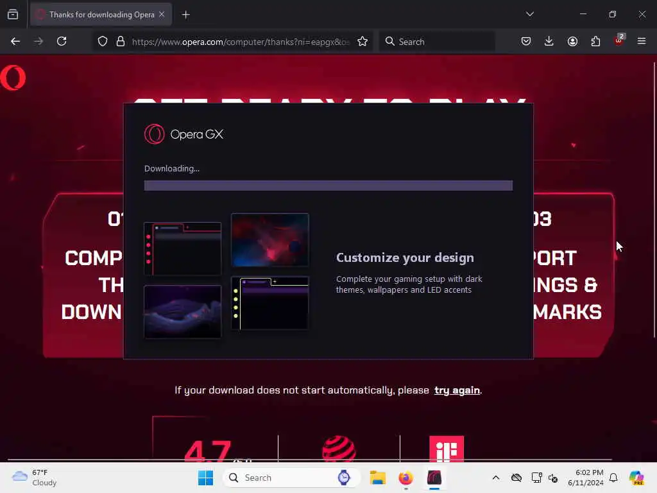Open the Windows Start menu
This screenshot has height=493, width=657.
coord(205,478)
